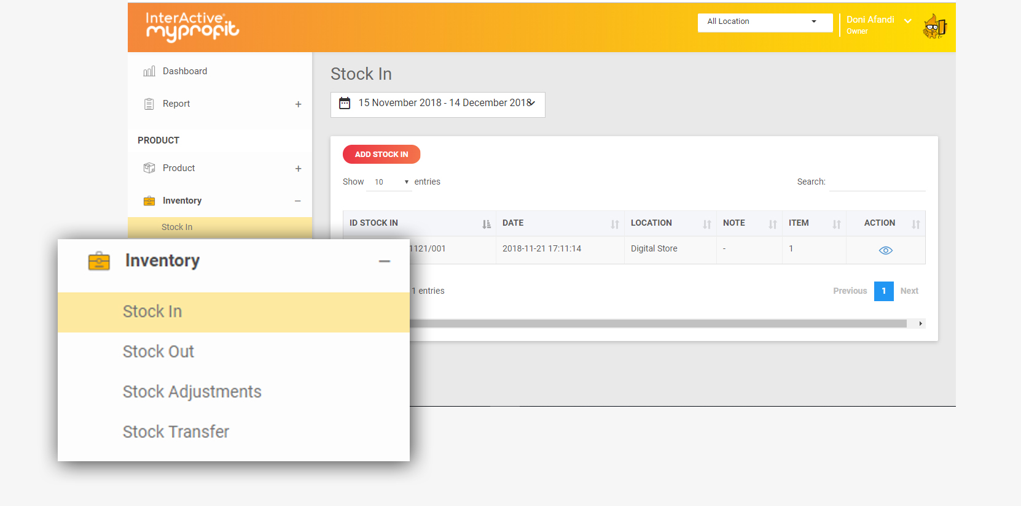Select Stock Out in Inventory menu
1021x506 pixels.
158,351
